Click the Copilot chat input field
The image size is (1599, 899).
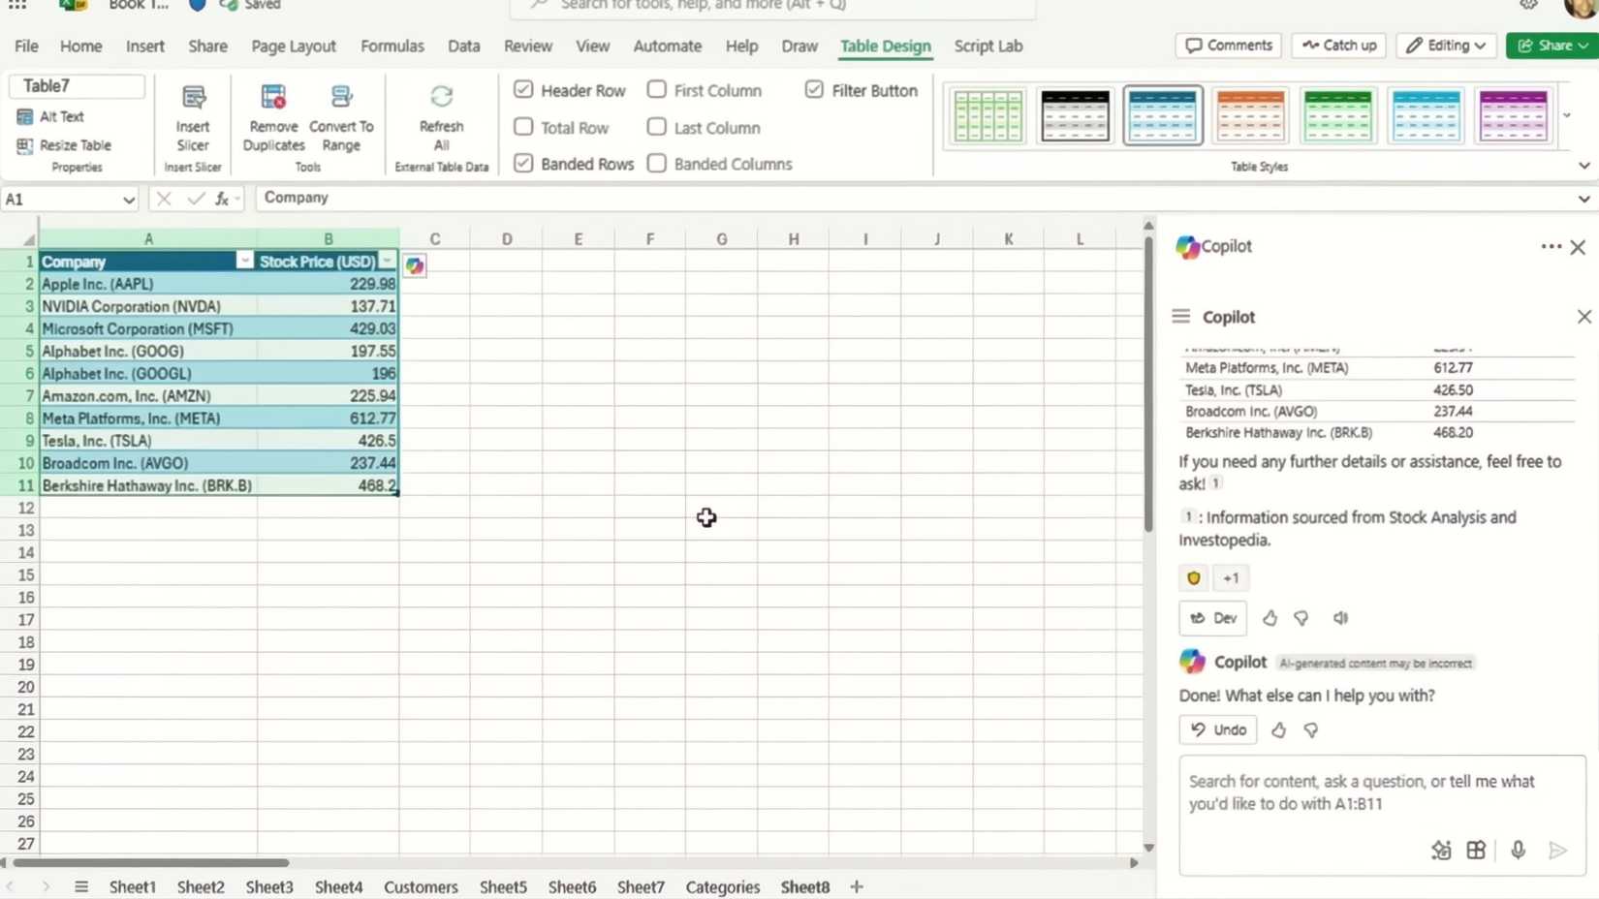coord(1376,794)
